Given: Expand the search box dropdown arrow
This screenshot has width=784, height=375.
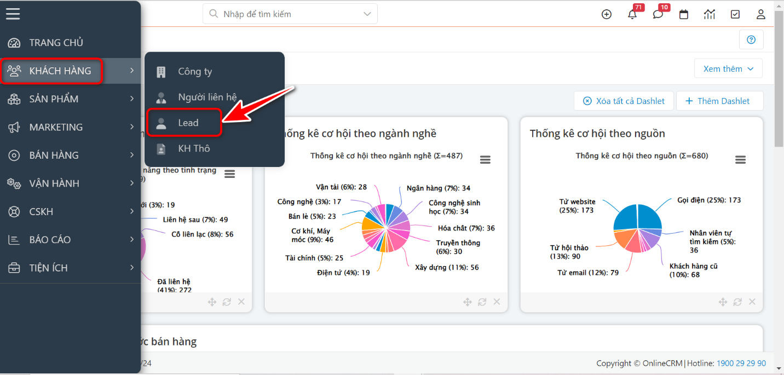Looking at the screenshot, I should [367, 14].
